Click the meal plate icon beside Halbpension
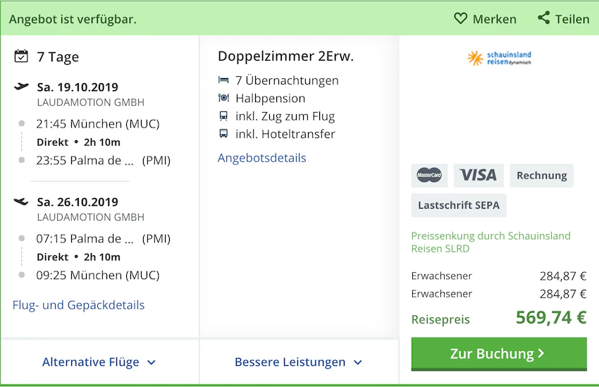The width and height of the screenshot is (599, 387). [x=223, y=98]
